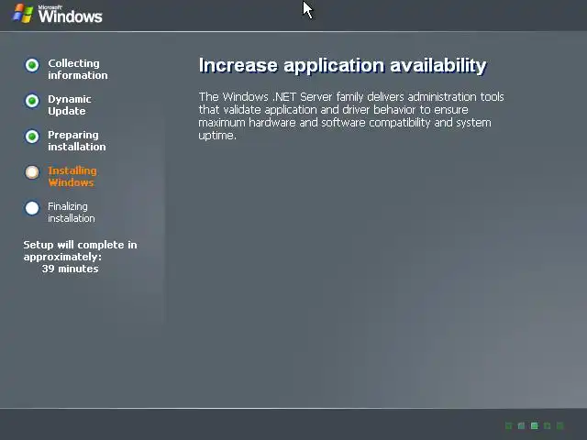587x440 pixels.
Task: Click the '39 minutes' time estimate
Action: tap(70, 269)
